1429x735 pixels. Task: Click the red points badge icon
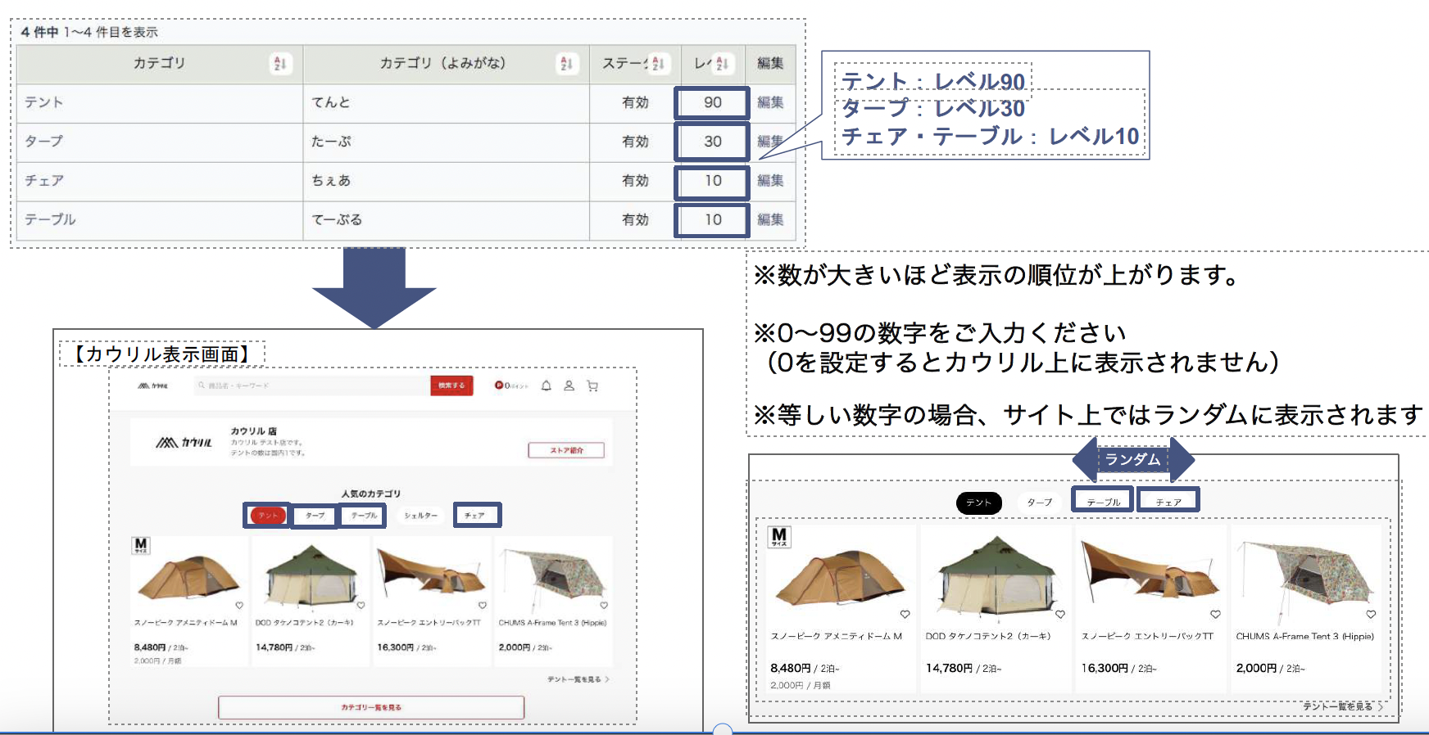(498, 386)
